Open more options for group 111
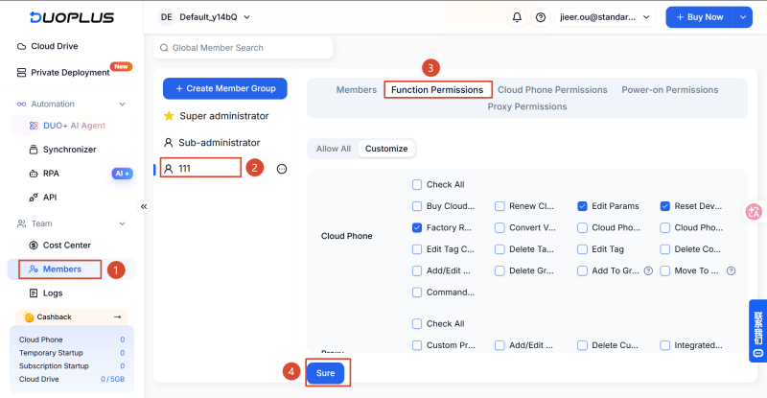 tap(282, 169)
